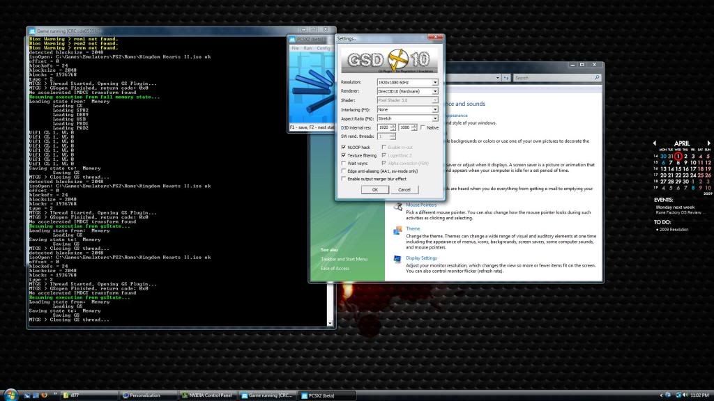This screenshot has height=401, width=714.
Task: Close the GSdx Settings dialog
Action: tap(435, 38)
